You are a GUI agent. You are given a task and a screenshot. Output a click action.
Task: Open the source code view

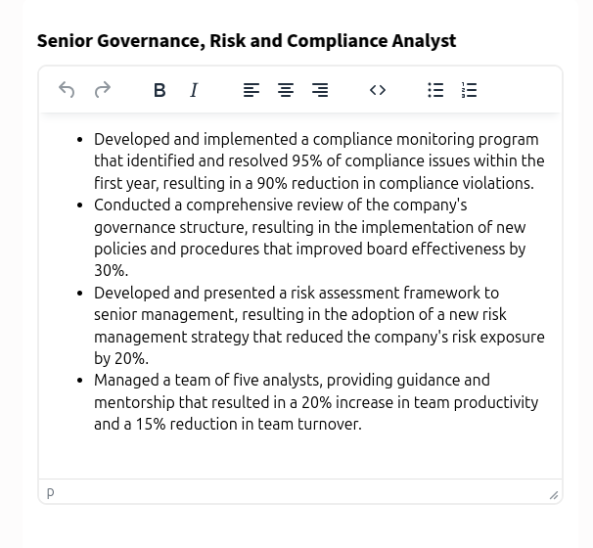[x=378, y=90]
